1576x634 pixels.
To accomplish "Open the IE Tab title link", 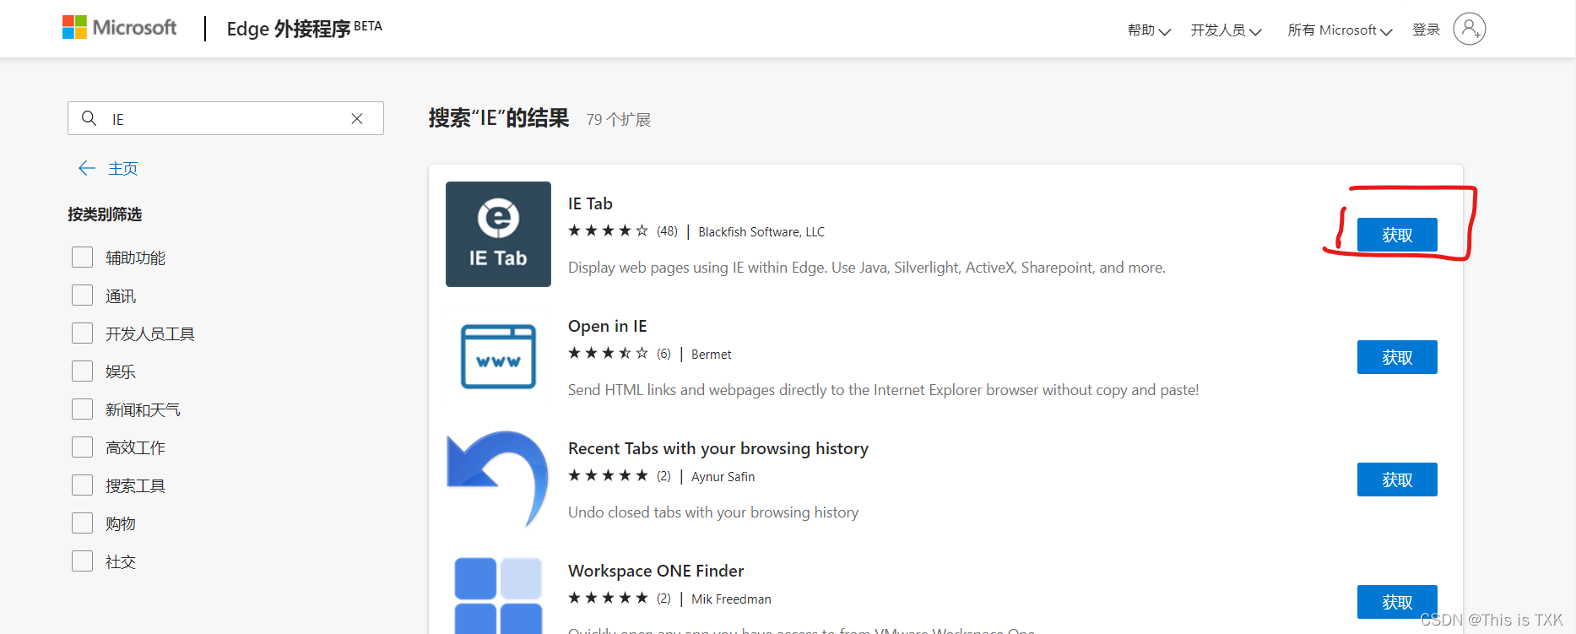I will 590,203.
